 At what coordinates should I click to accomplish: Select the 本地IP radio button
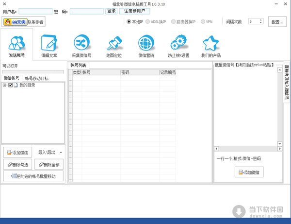coord(129,21)
